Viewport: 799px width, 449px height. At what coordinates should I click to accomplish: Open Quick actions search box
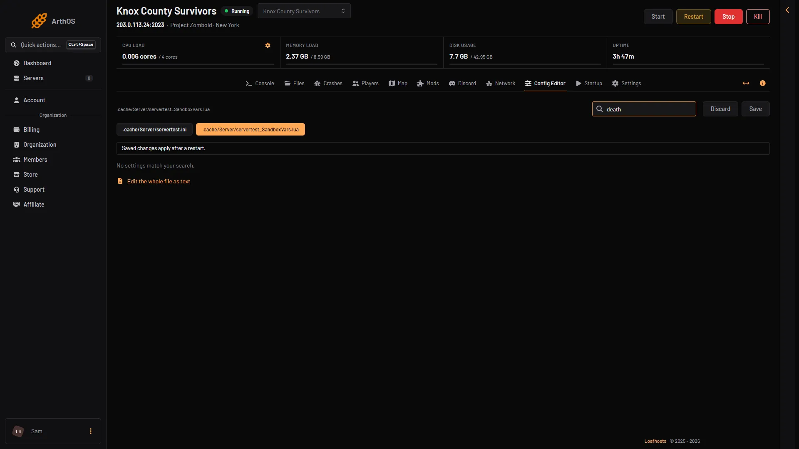(53, 45)
